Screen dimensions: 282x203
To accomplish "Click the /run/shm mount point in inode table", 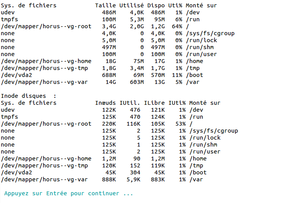I will [203, 145].
